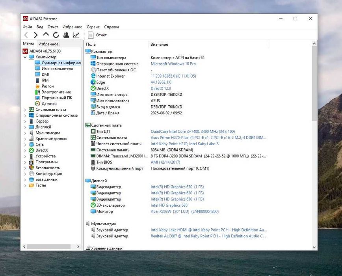
Task: Open the Справка menu
Action: coord(112,27)
